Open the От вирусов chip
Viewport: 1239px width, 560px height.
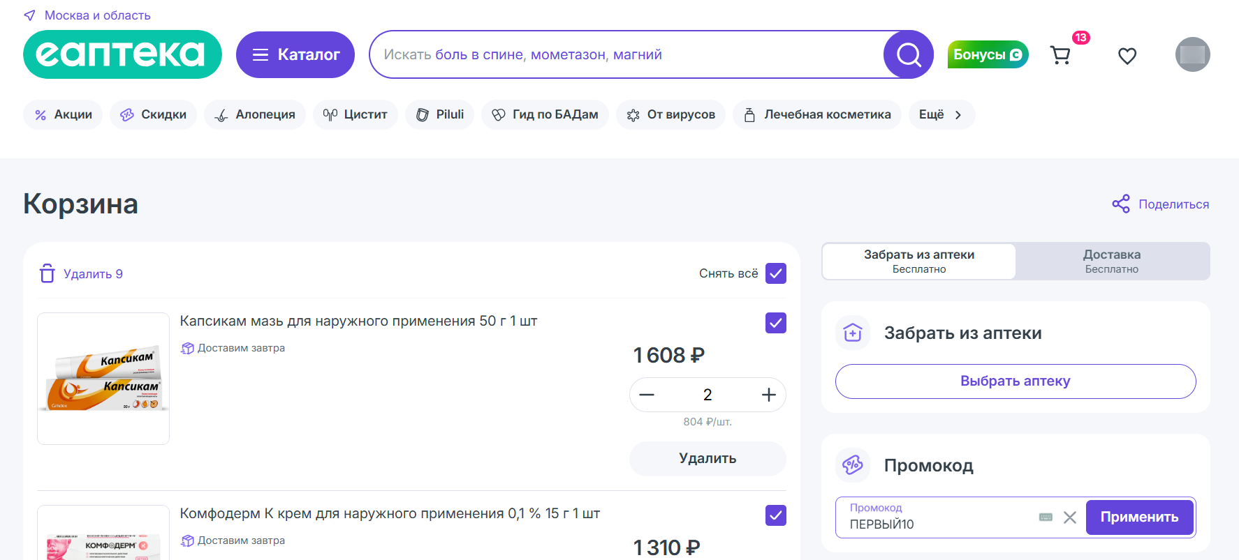pos(670,114)
